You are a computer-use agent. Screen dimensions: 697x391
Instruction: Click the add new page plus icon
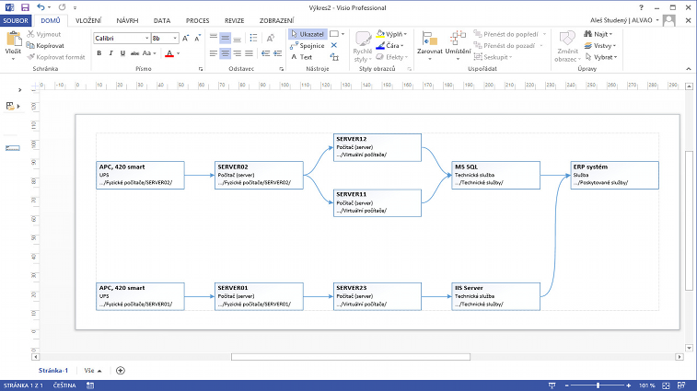pos(120,370)
